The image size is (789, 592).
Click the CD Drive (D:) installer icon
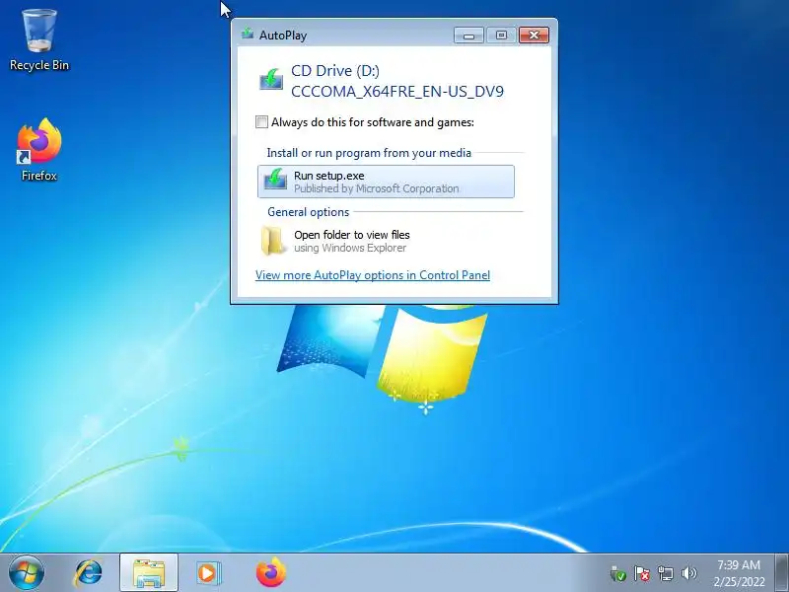tap(271, 80)
